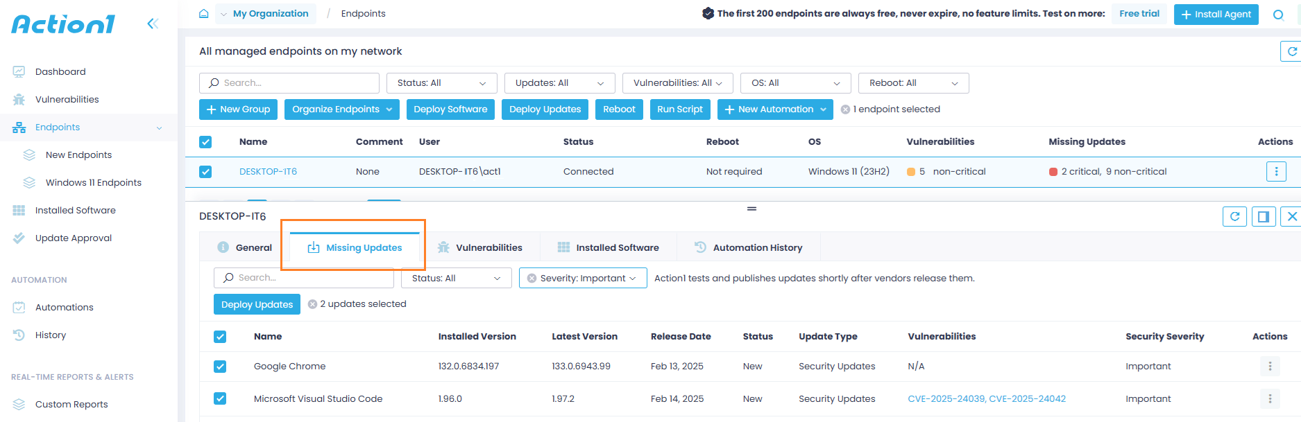Click the Action1 logo

63,24
